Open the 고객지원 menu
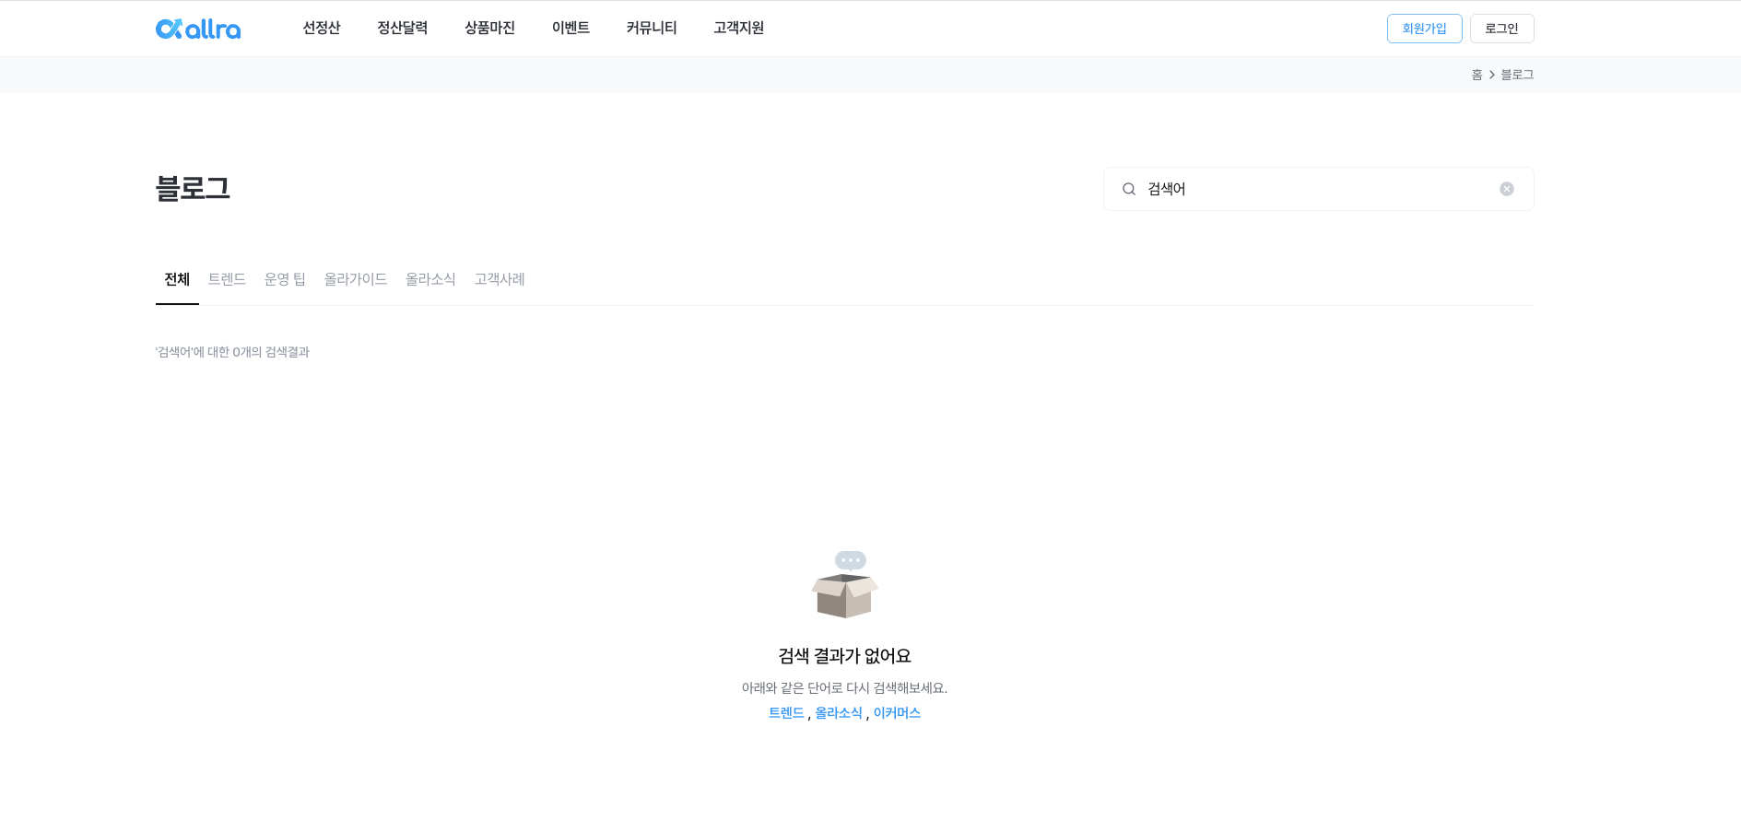This screenshot has height=821, width=1741. tap(739, 29)
